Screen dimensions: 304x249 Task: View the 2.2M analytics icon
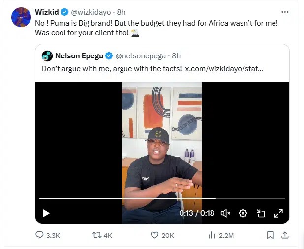tap(212, 235)
